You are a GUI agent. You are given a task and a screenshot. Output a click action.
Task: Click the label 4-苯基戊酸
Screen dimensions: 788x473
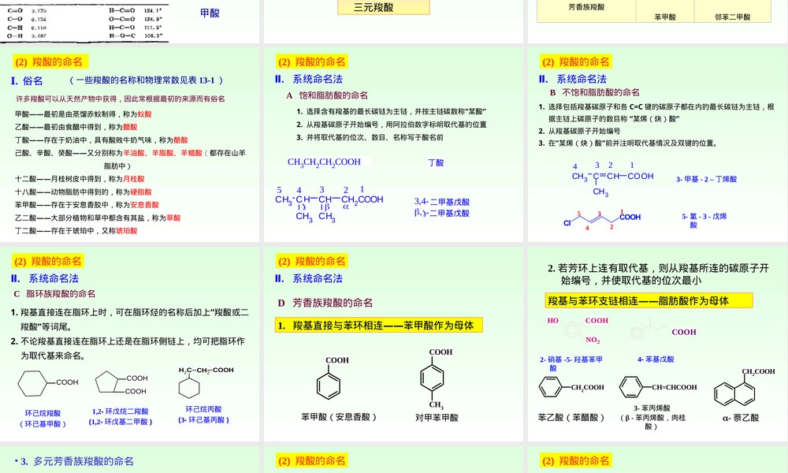(656, 359)
